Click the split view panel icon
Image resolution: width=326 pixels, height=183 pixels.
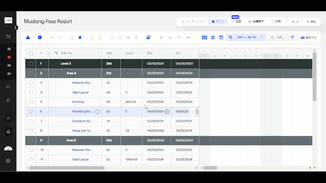[x=213, y=37]
